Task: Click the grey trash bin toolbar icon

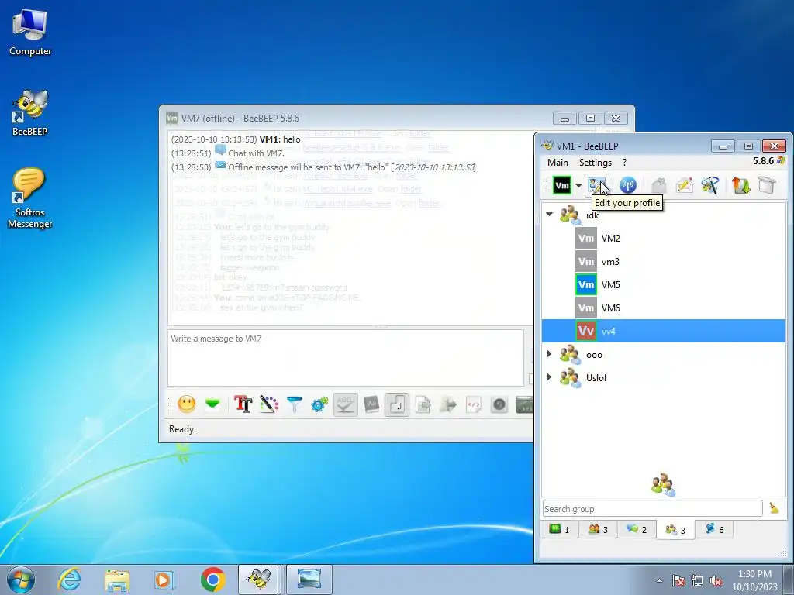Action: click(767, 185)
